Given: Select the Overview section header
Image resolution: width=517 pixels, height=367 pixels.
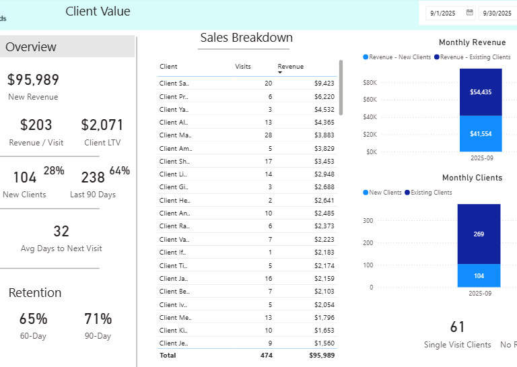Looking at the screenshot, I should 67,47.
